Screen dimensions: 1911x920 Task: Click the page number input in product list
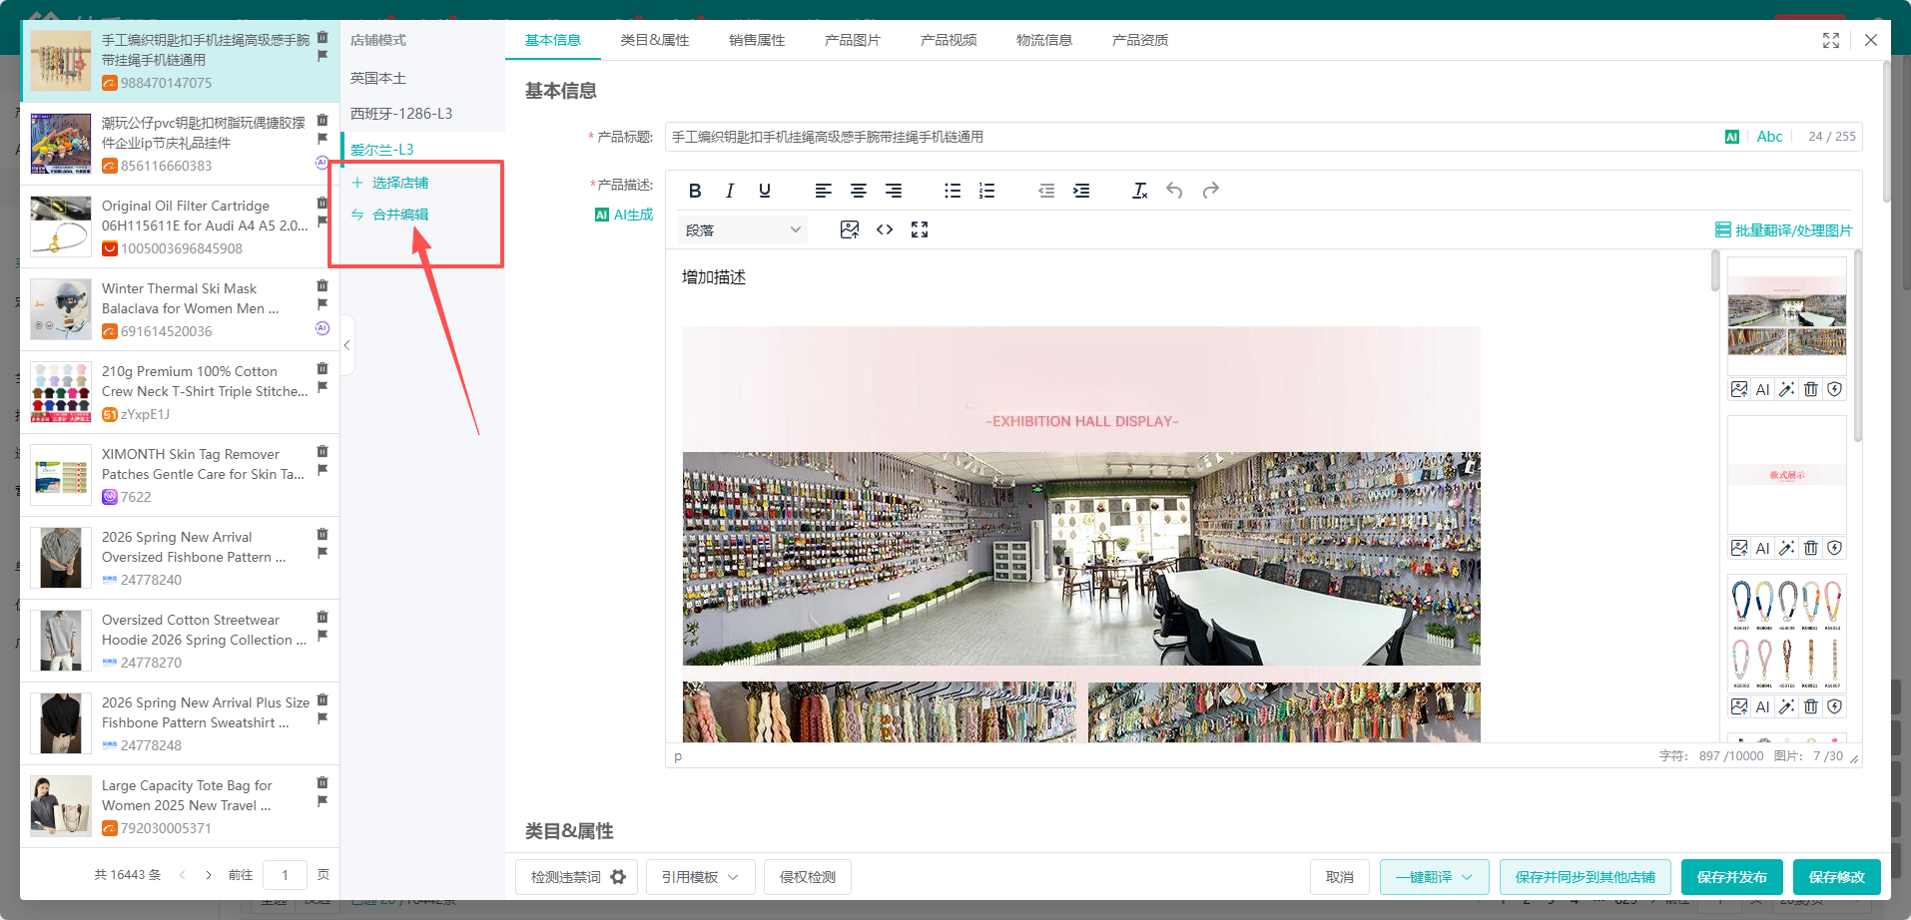(x=285, y=875)
